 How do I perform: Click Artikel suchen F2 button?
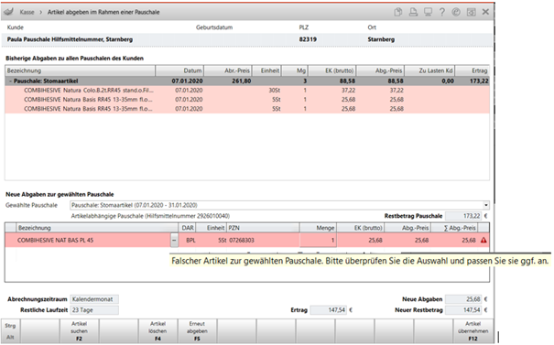click(x=79, y=331)
